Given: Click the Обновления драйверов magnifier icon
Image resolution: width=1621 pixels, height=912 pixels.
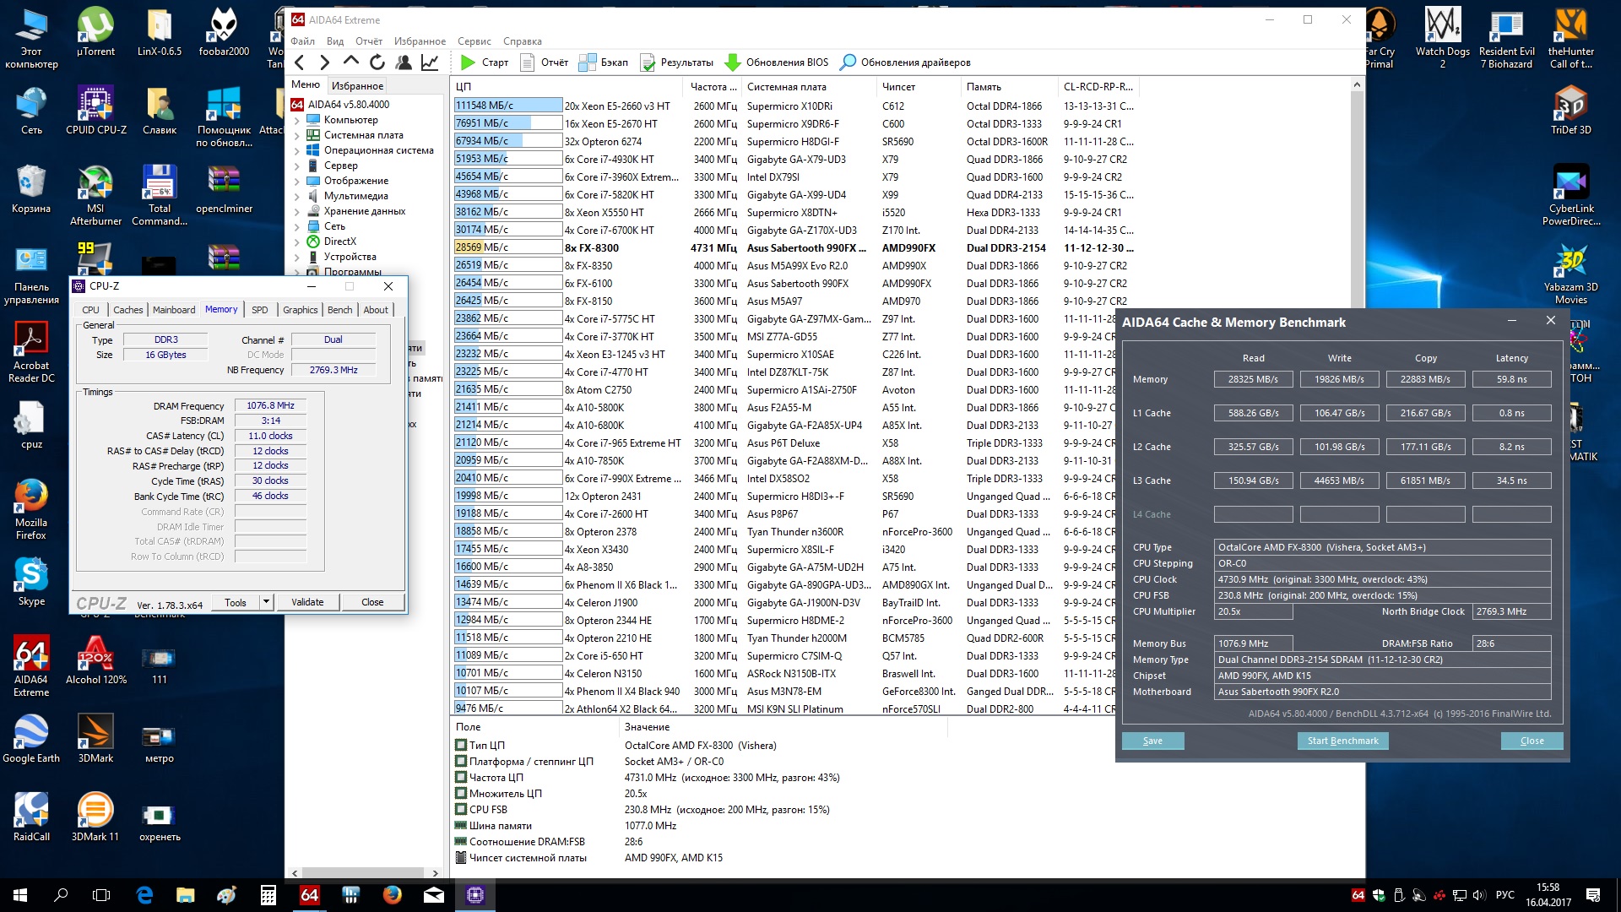Looking at the screenshot, I should [x=848, y=62].
